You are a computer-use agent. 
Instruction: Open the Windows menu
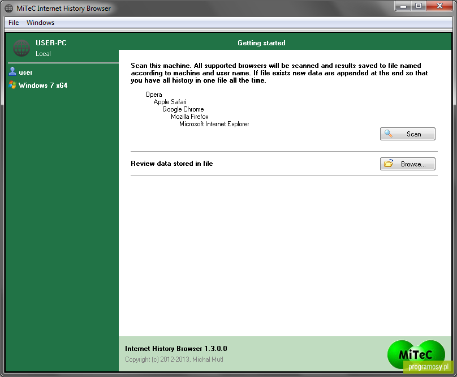click(40, 23)
